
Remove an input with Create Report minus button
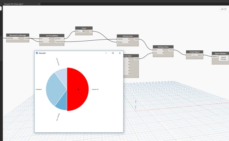[196, 55]
